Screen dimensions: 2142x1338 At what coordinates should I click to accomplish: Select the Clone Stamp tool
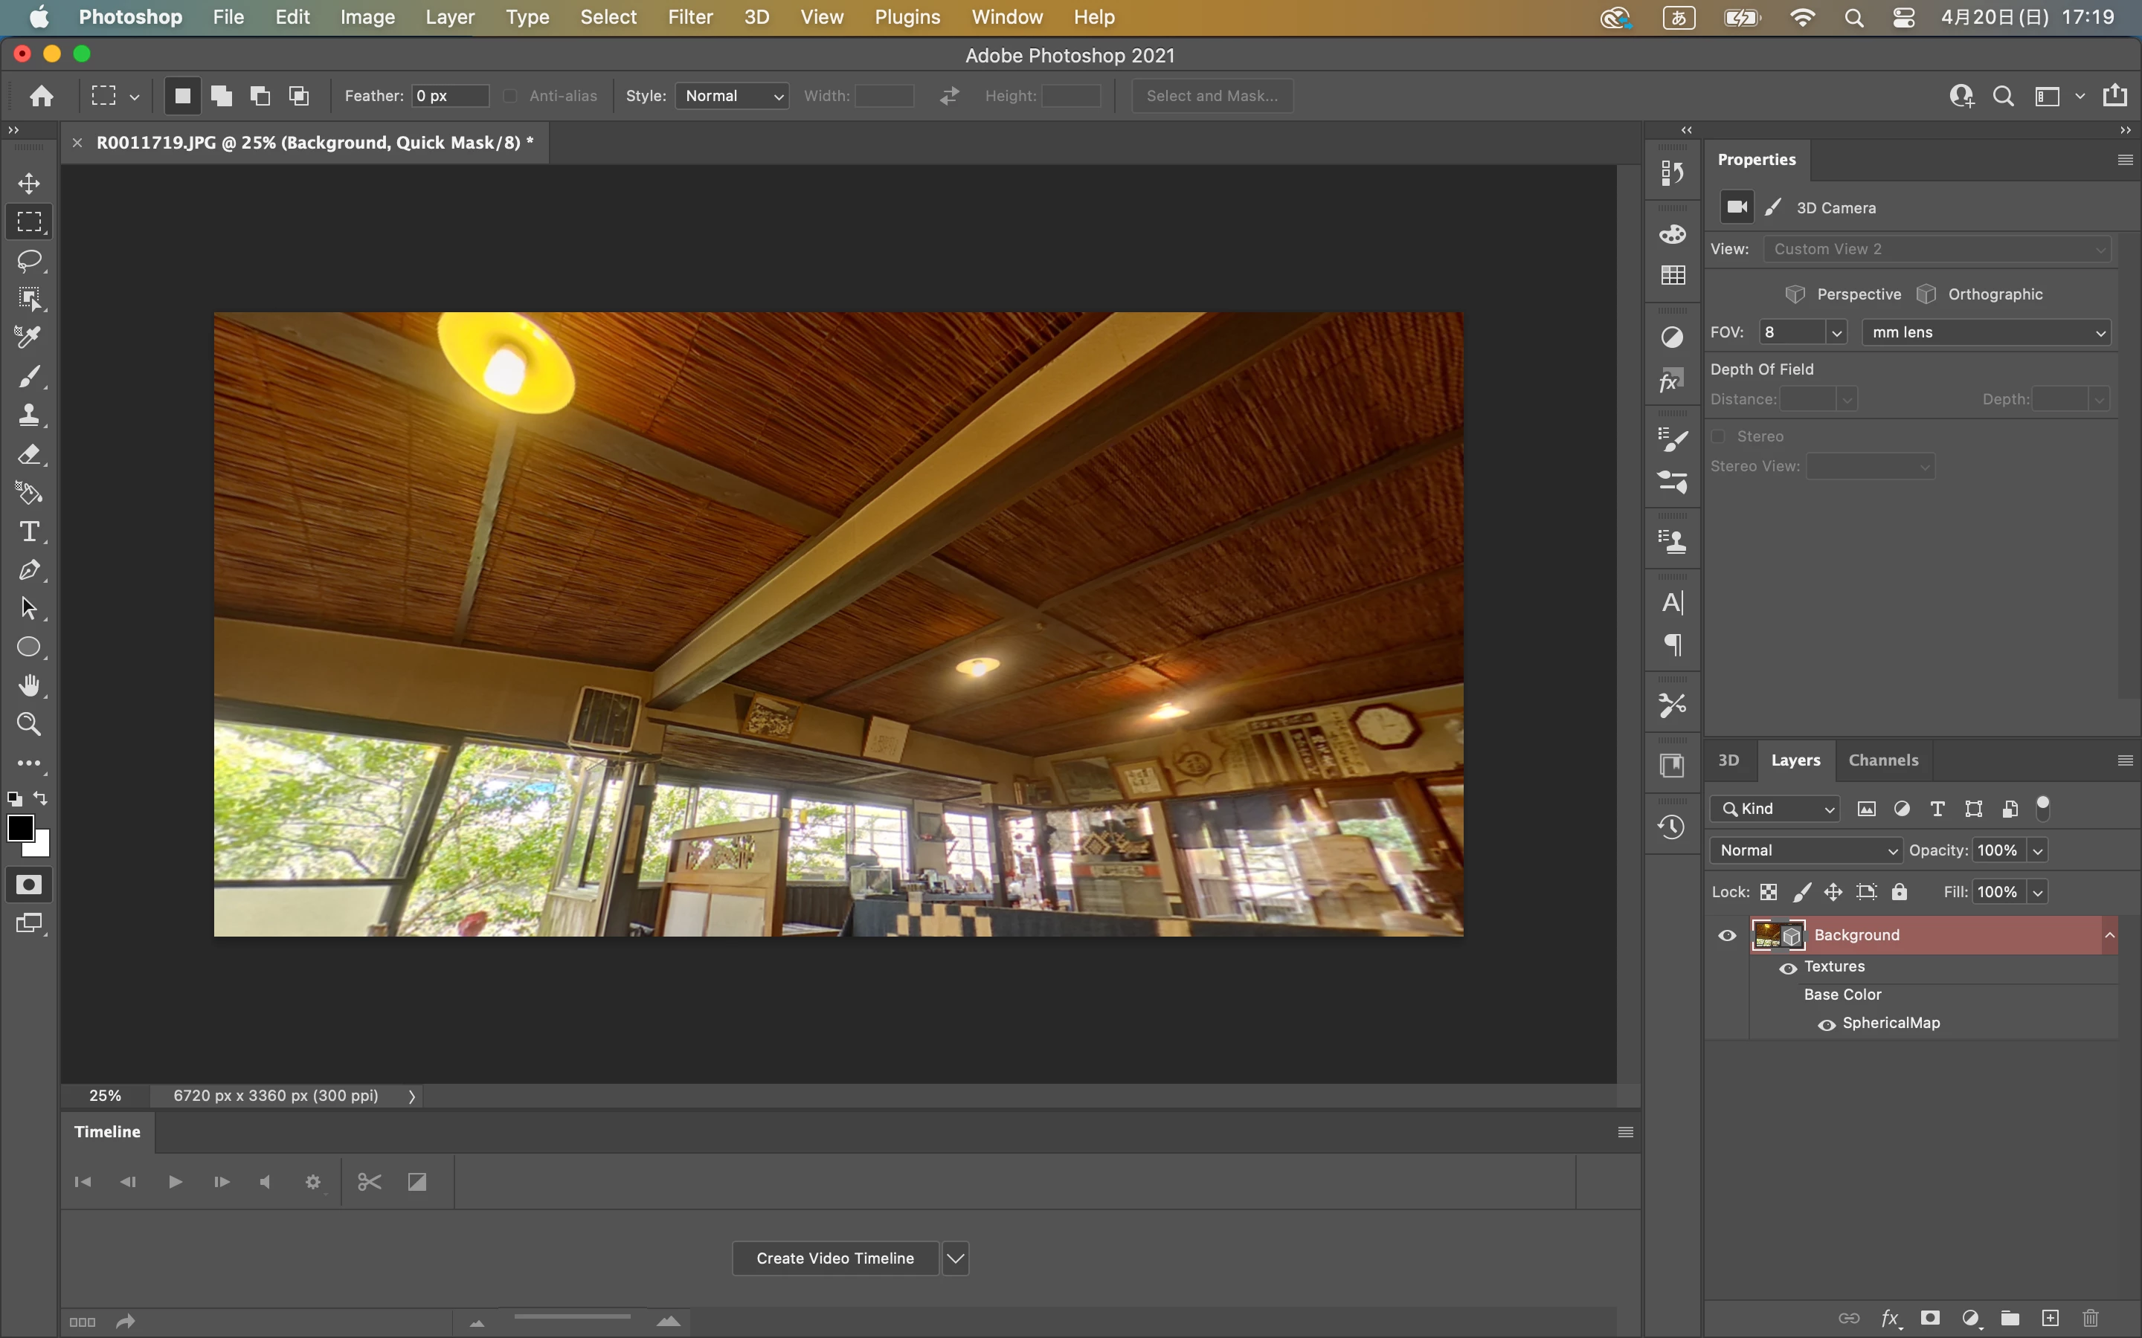tap(29, 415)
